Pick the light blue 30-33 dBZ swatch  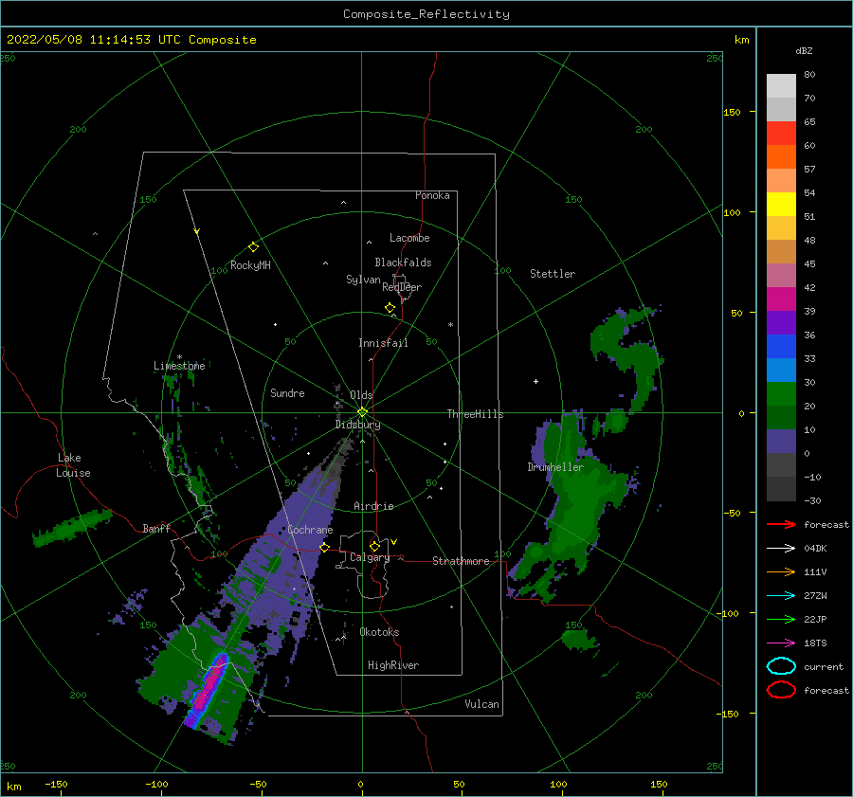point(781,371)
